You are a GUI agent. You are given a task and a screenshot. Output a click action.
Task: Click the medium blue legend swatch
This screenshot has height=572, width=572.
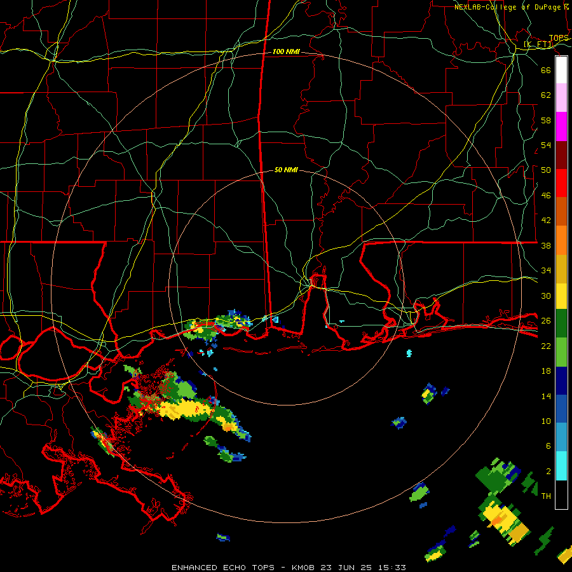point(561,409)
